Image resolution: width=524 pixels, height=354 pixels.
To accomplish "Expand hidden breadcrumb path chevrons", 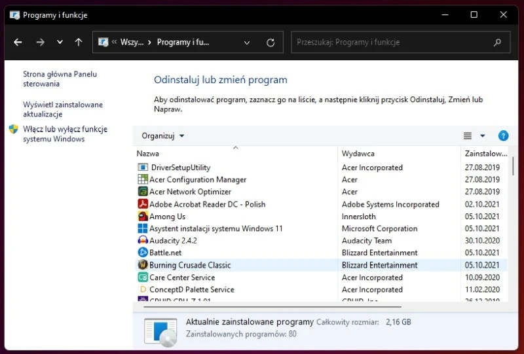I will tap(114, 42).
